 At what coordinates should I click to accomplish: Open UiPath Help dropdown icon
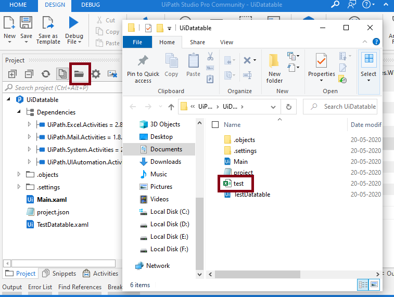pos(368,5)
